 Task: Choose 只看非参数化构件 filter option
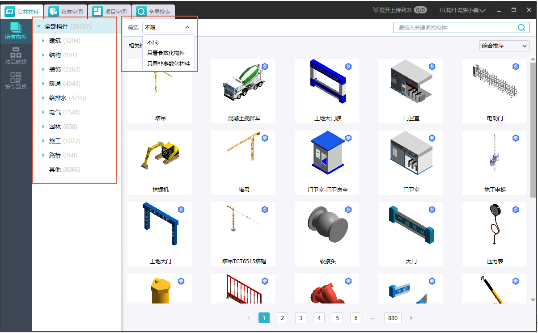tap(169, 63)
